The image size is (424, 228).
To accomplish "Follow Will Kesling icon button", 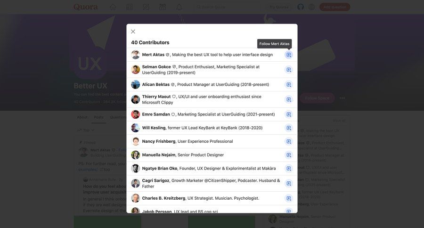I will [x=289, y=128].
